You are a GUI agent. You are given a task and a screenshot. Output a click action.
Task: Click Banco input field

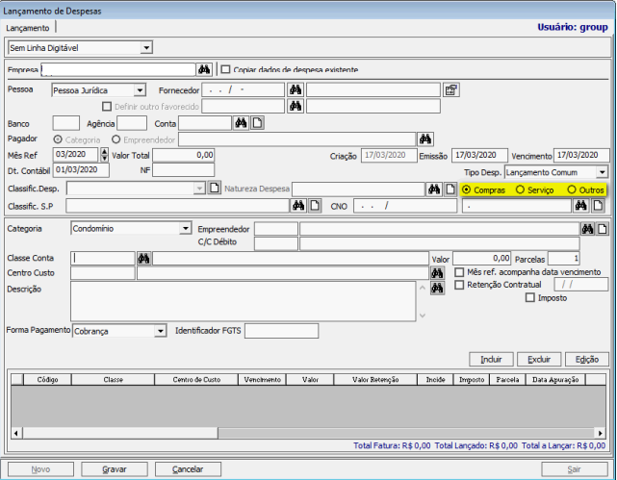pyautogui.click(x=66, y=123)
